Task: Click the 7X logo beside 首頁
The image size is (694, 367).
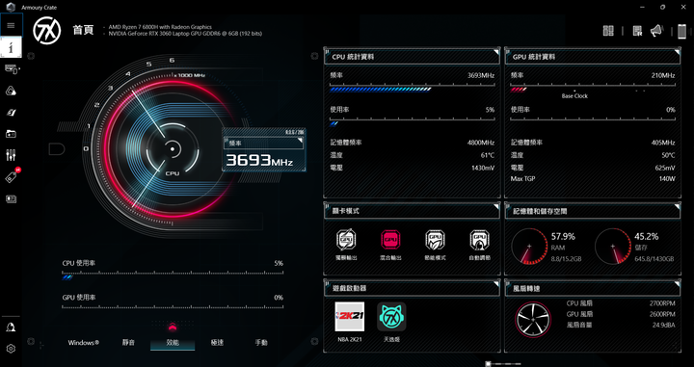Action: pos(47,31)
